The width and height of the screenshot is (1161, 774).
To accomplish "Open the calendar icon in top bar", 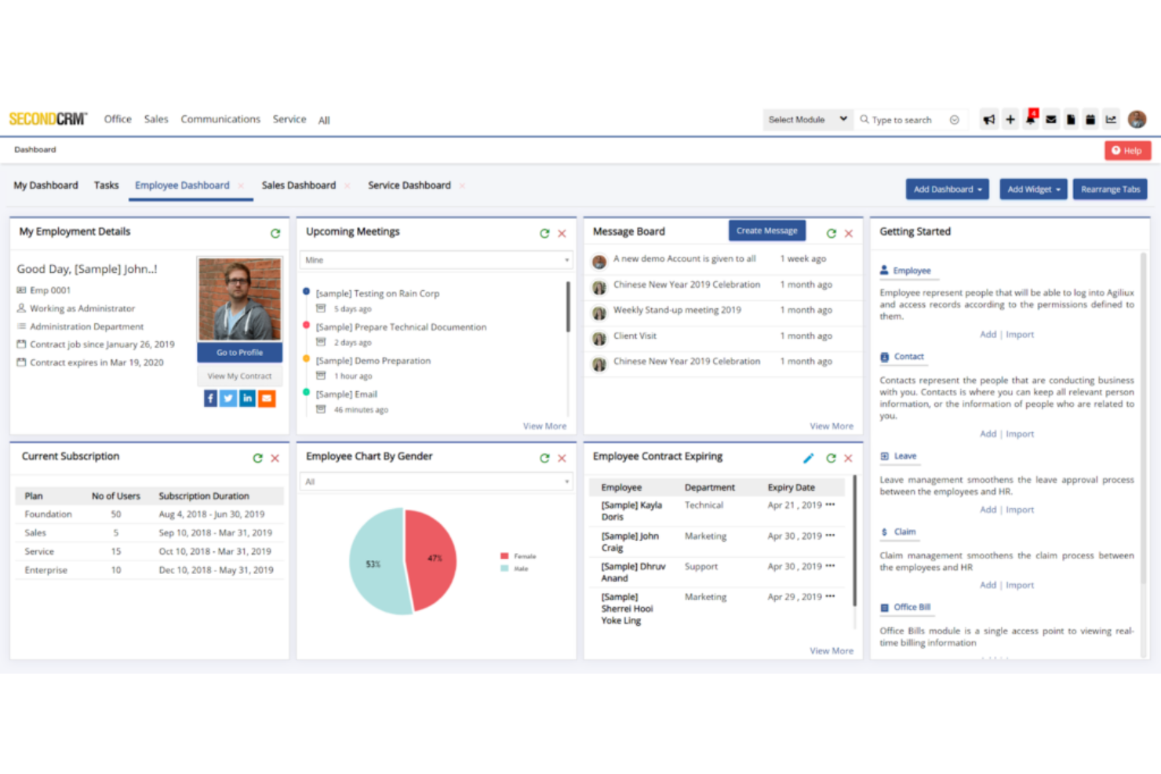I will tap(1090, 119).
